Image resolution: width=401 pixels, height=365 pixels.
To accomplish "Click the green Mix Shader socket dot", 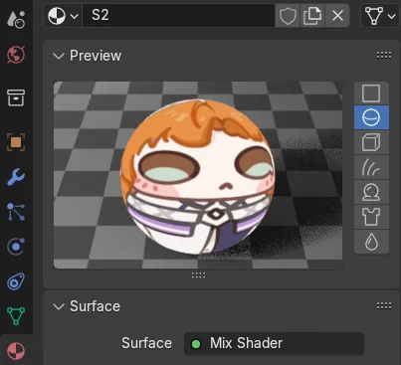I will pos(196,344).
